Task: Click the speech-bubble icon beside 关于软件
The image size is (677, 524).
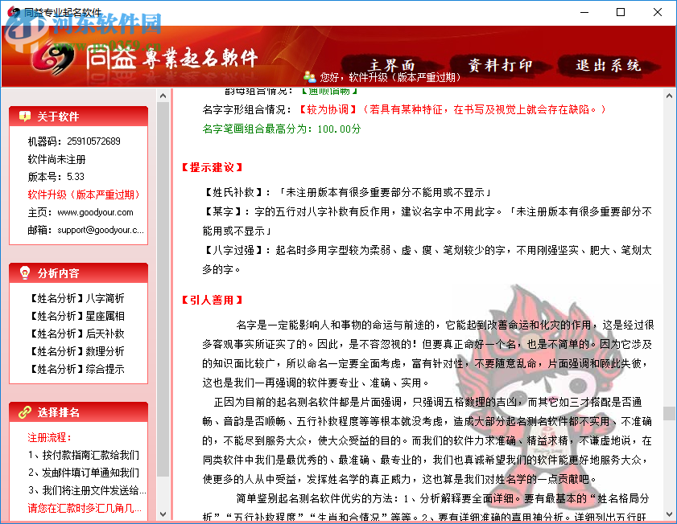Action: (24, 115)
